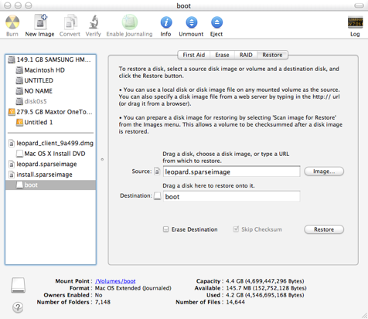Open the Help question mark button
The width and height of the screenshot is (368, 319).
[18, 307]
